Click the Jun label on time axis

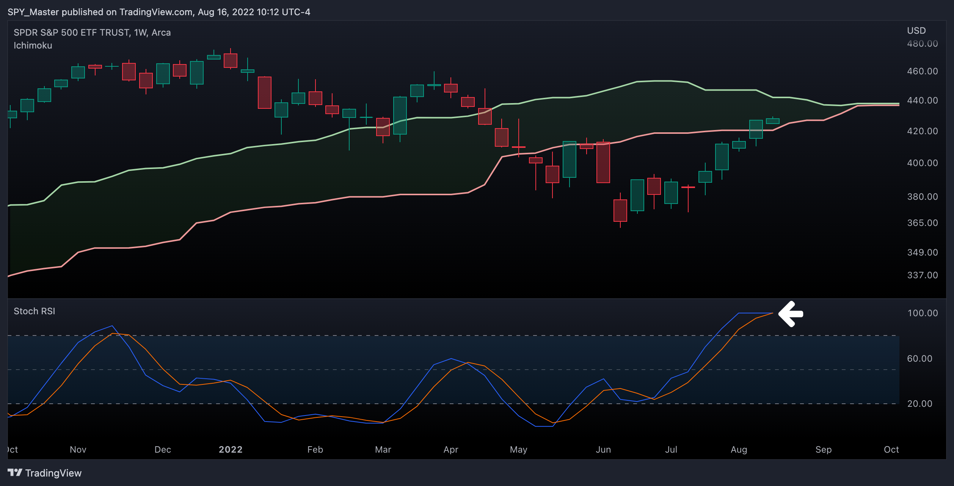click(603, 450)
